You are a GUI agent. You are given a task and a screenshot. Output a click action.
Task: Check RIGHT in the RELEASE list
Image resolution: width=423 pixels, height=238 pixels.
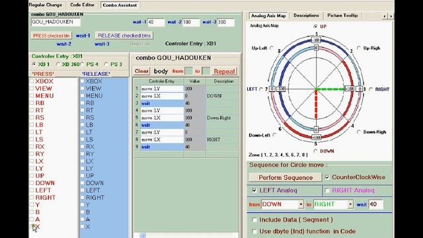(x=82, y=198)
